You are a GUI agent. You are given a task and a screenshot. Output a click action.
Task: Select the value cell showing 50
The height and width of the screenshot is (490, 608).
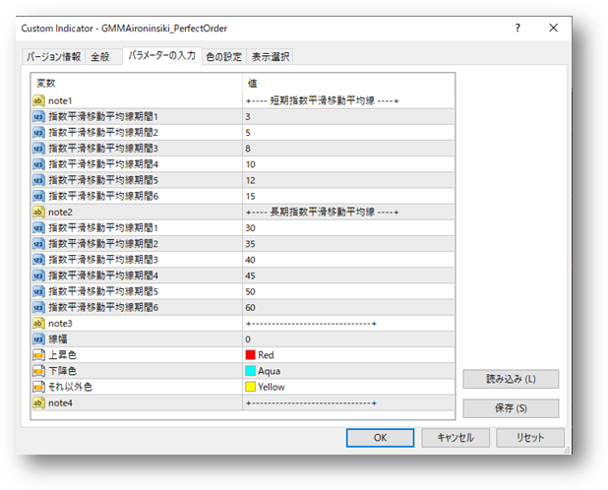[x=348, y=291]
